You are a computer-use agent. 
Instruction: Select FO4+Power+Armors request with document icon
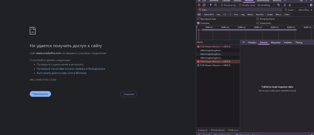click(x=218, y=65)
